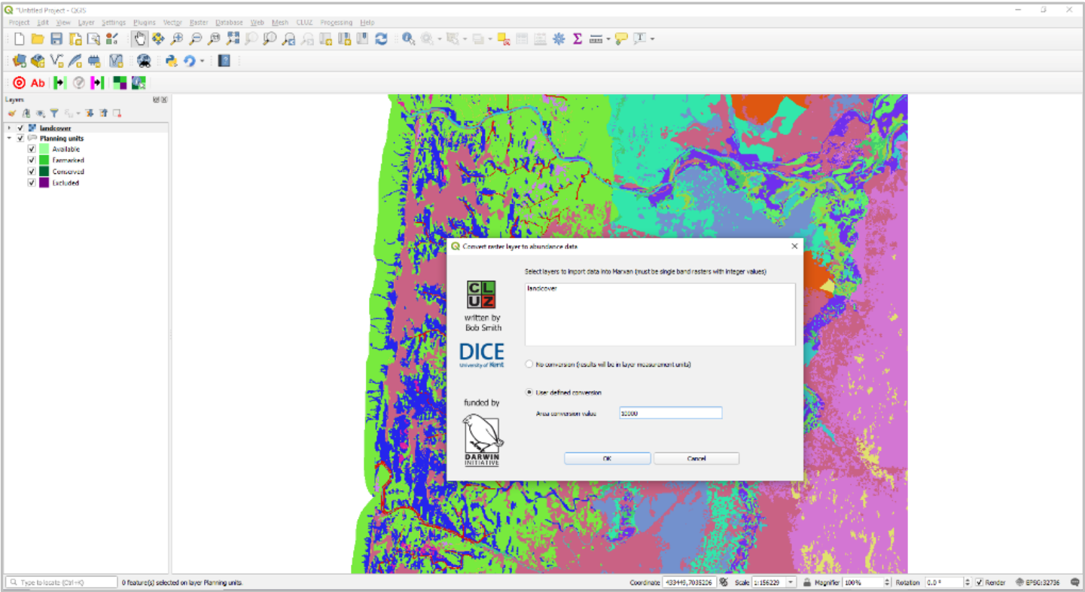1085x592 pixels.
Task: Select the Pan Map hand tool
Action: click(140, 39)
